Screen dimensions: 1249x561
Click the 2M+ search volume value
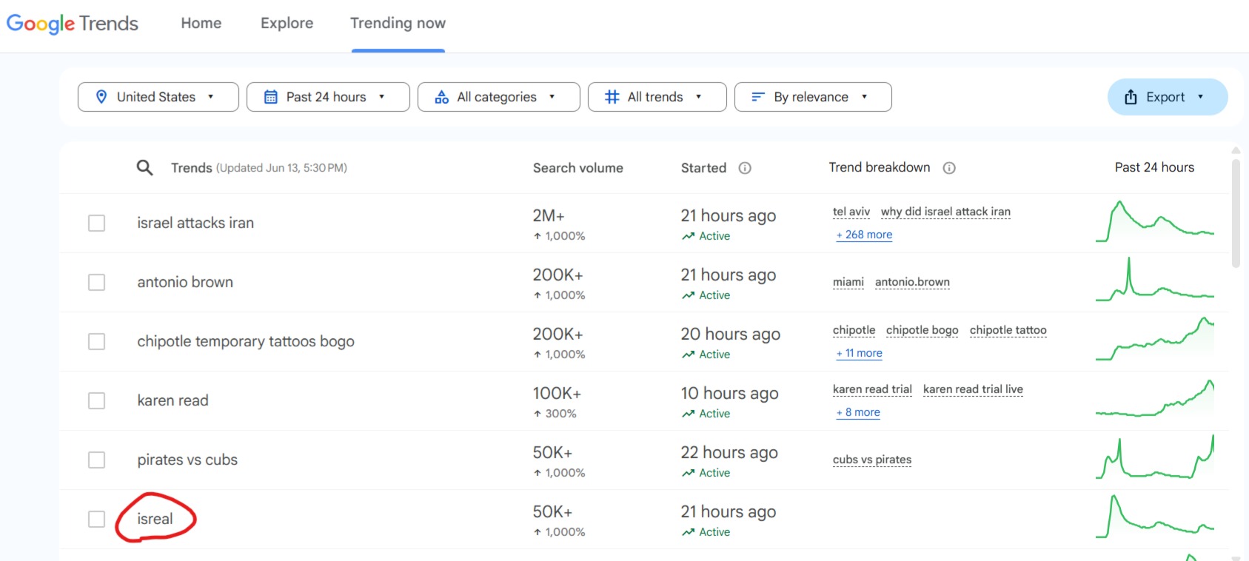coord(549,215)
